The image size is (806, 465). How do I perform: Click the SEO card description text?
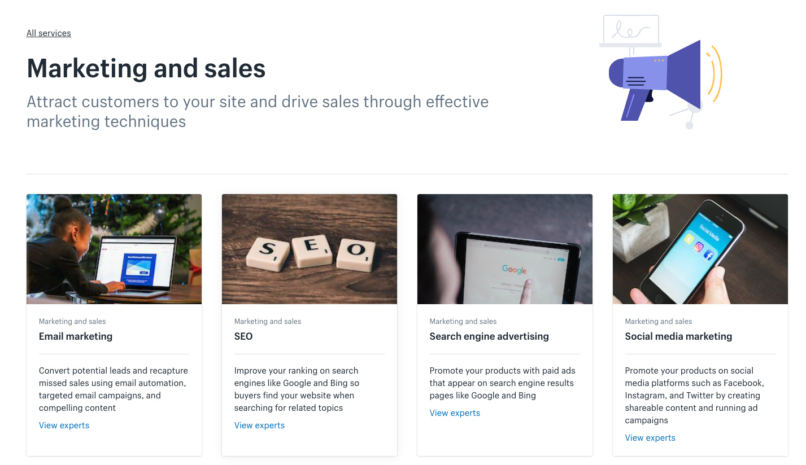pos(297,389)
